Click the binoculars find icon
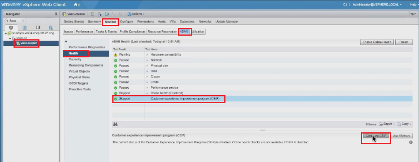The width and height of the screenshot is (419, 162). pyautogui.click(x=116, y=124)
